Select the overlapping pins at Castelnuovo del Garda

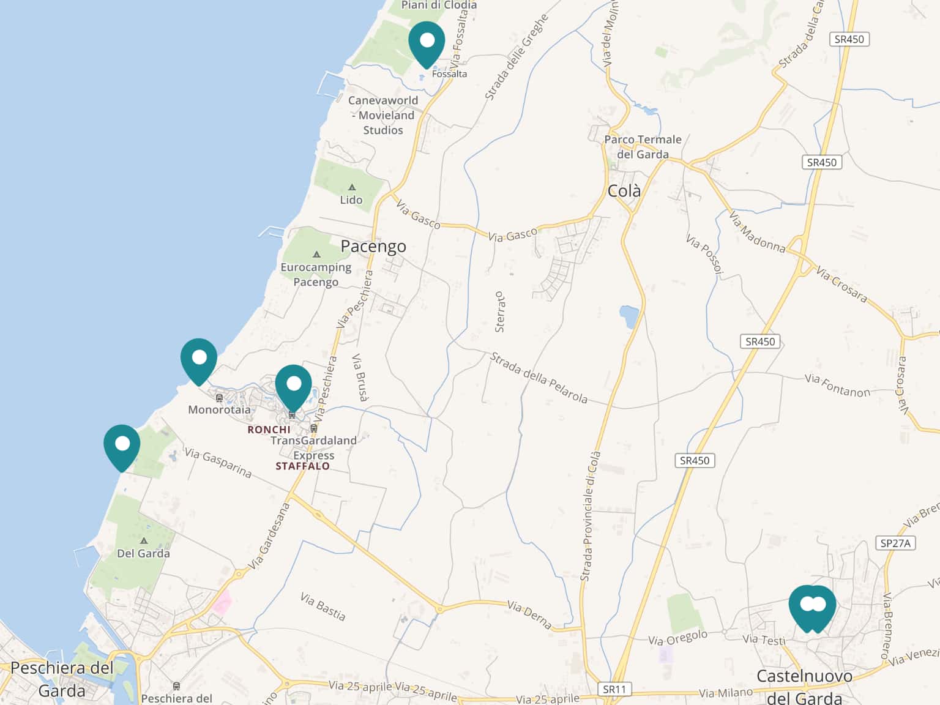[812, 606]
